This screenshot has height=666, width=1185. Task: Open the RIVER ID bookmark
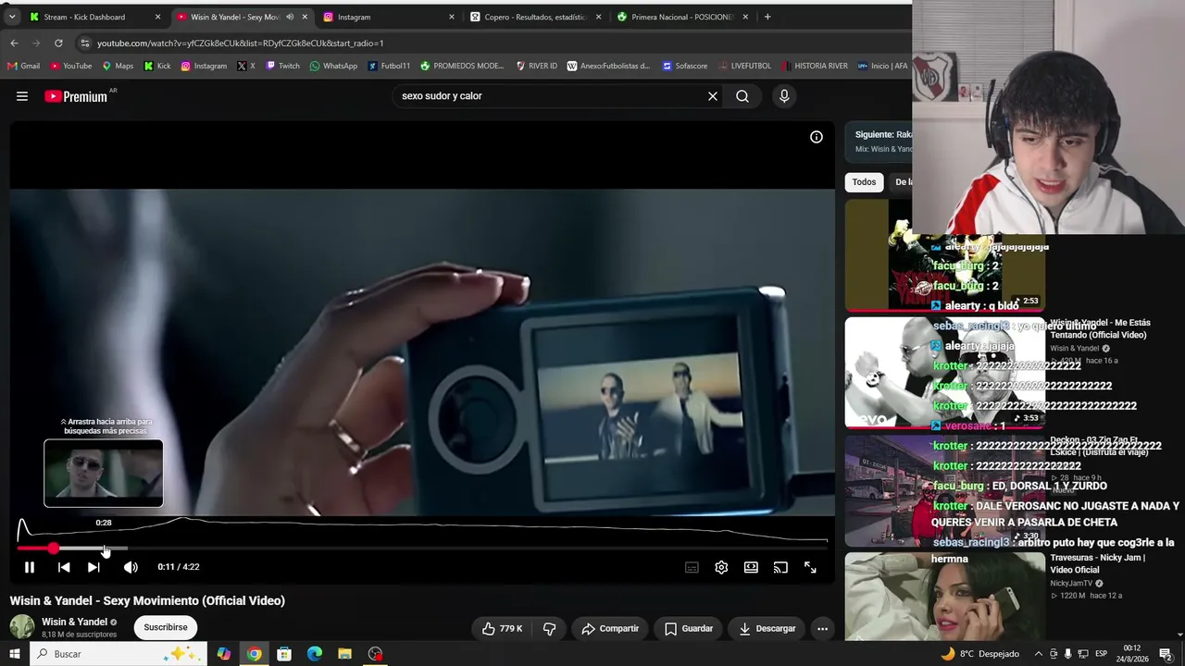click(x=537, y=66)
